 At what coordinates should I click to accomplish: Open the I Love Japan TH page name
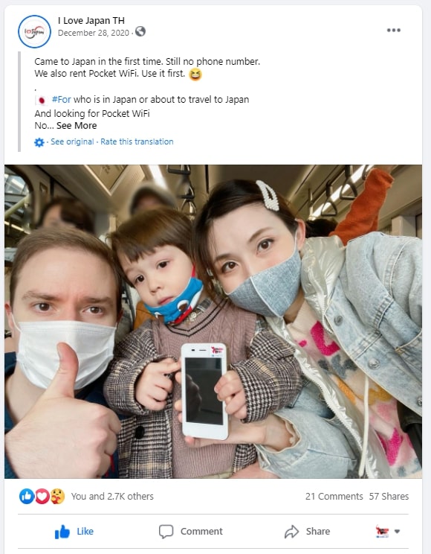click(x=91, y=21)
